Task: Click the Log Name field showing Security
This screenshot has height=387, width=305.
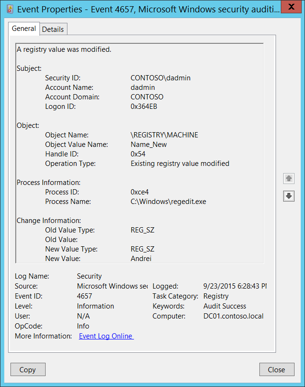Action: [89, 276]
